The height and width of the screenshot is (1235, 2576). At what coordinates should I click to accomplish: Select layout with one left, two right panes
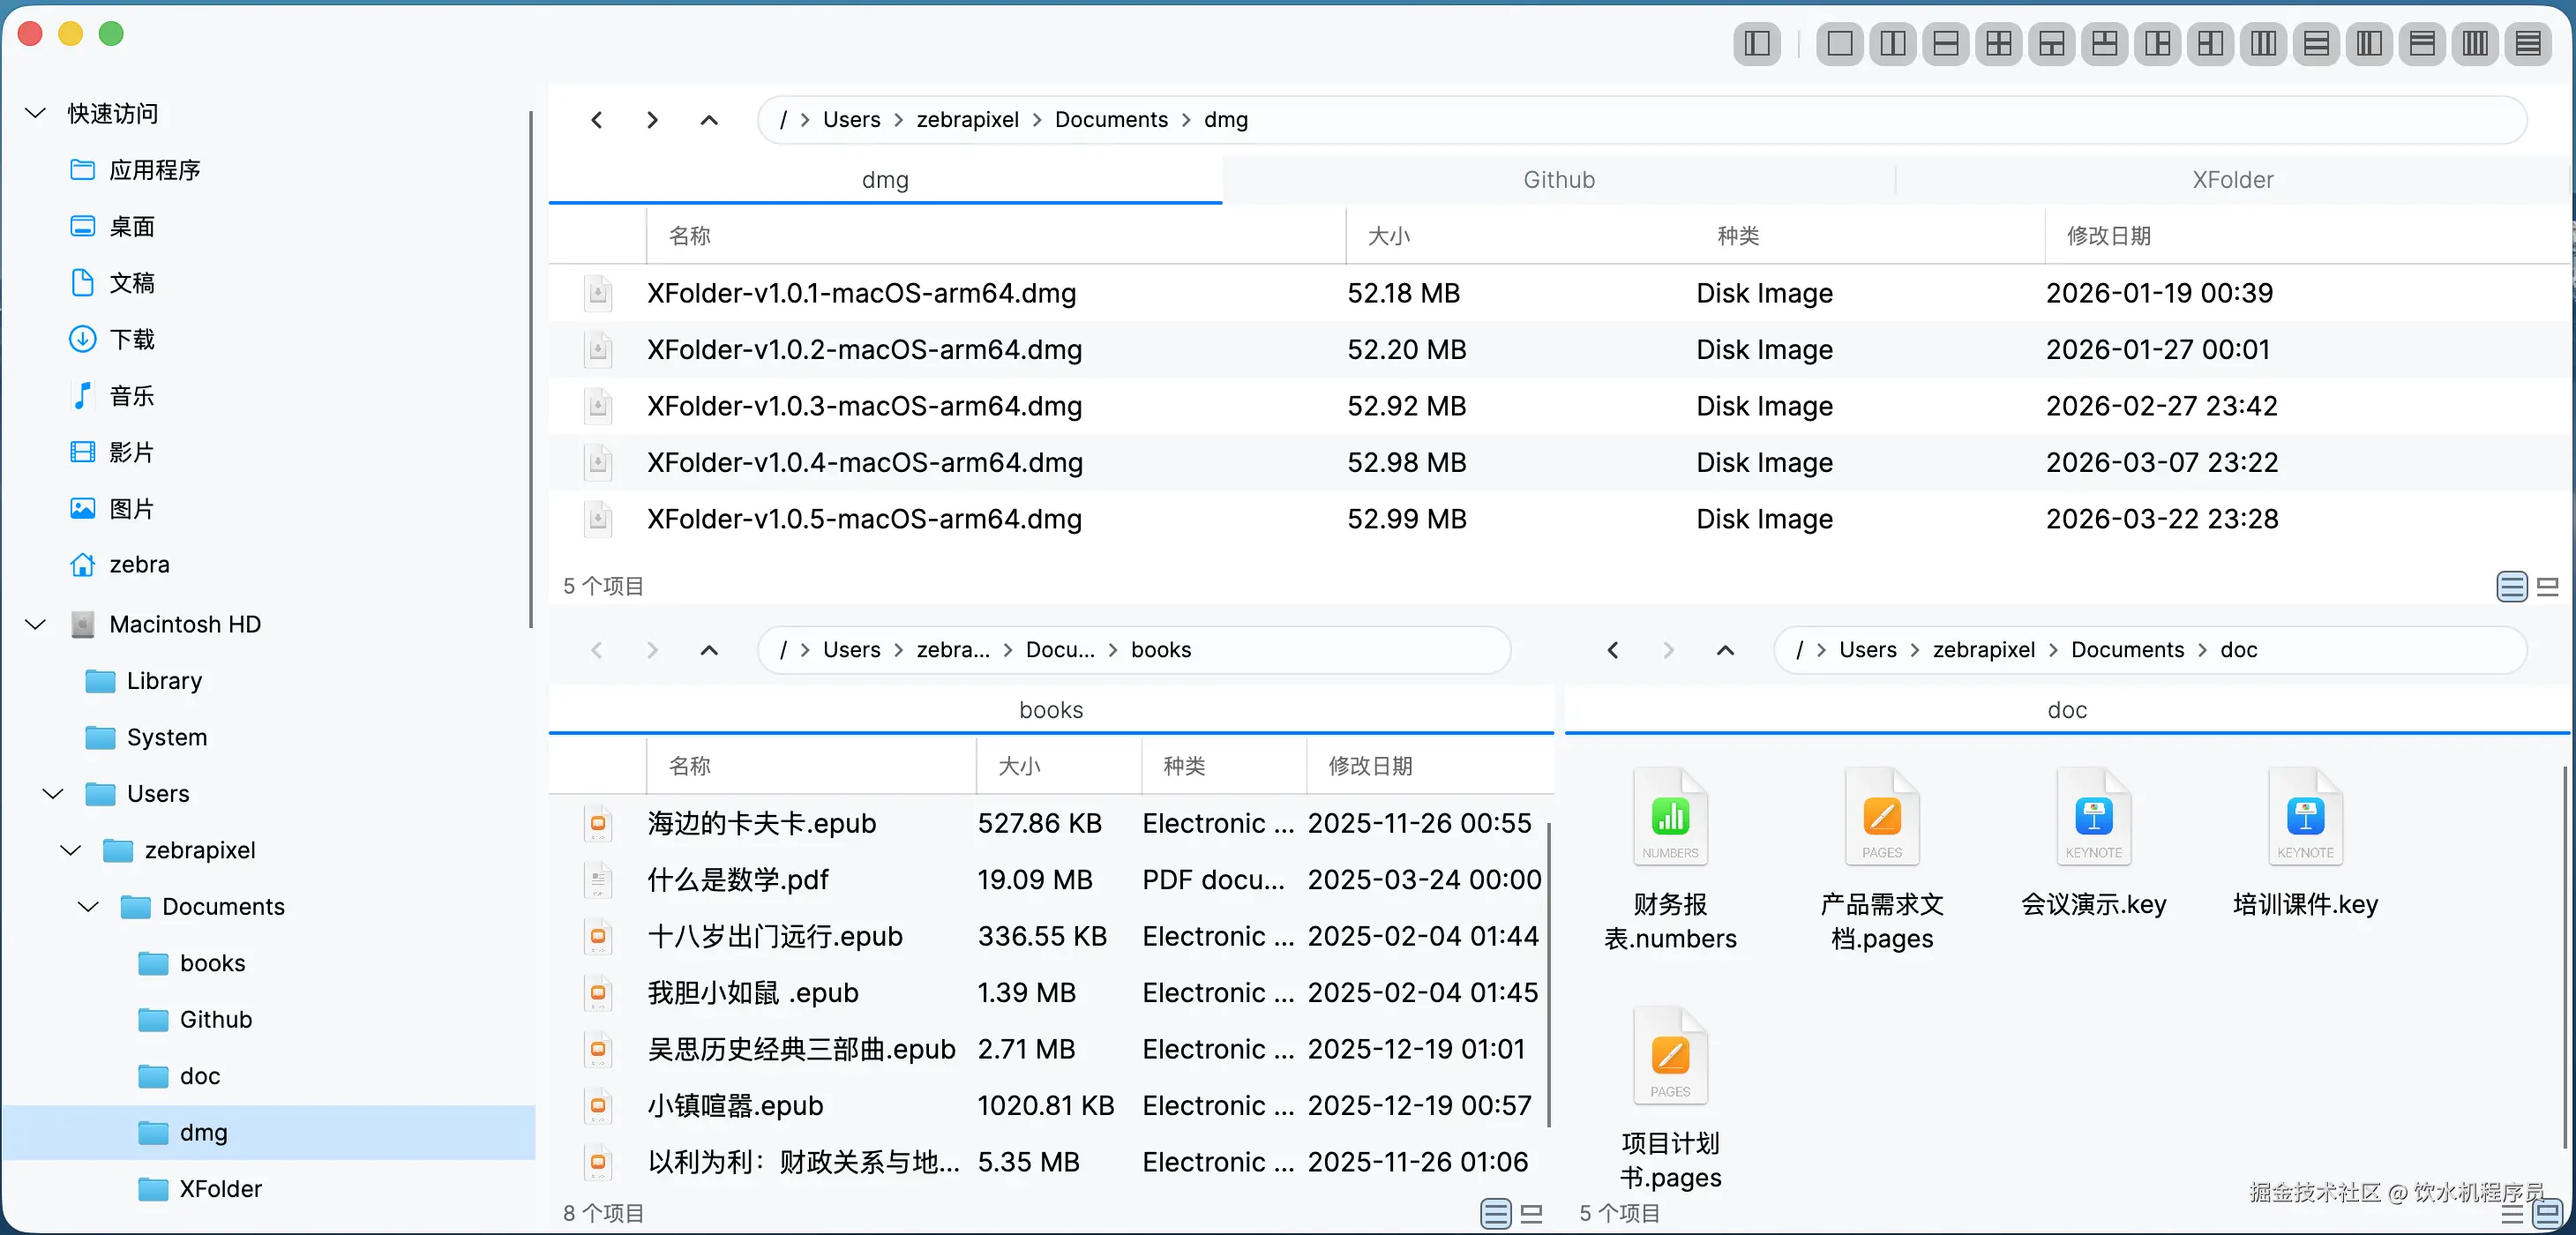2157,44
